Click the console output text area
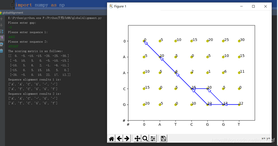This screenshot has height=146, width=278. click(x=56, y=80)
